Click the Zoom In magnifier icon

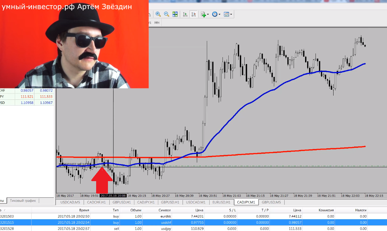click(158, 14)
